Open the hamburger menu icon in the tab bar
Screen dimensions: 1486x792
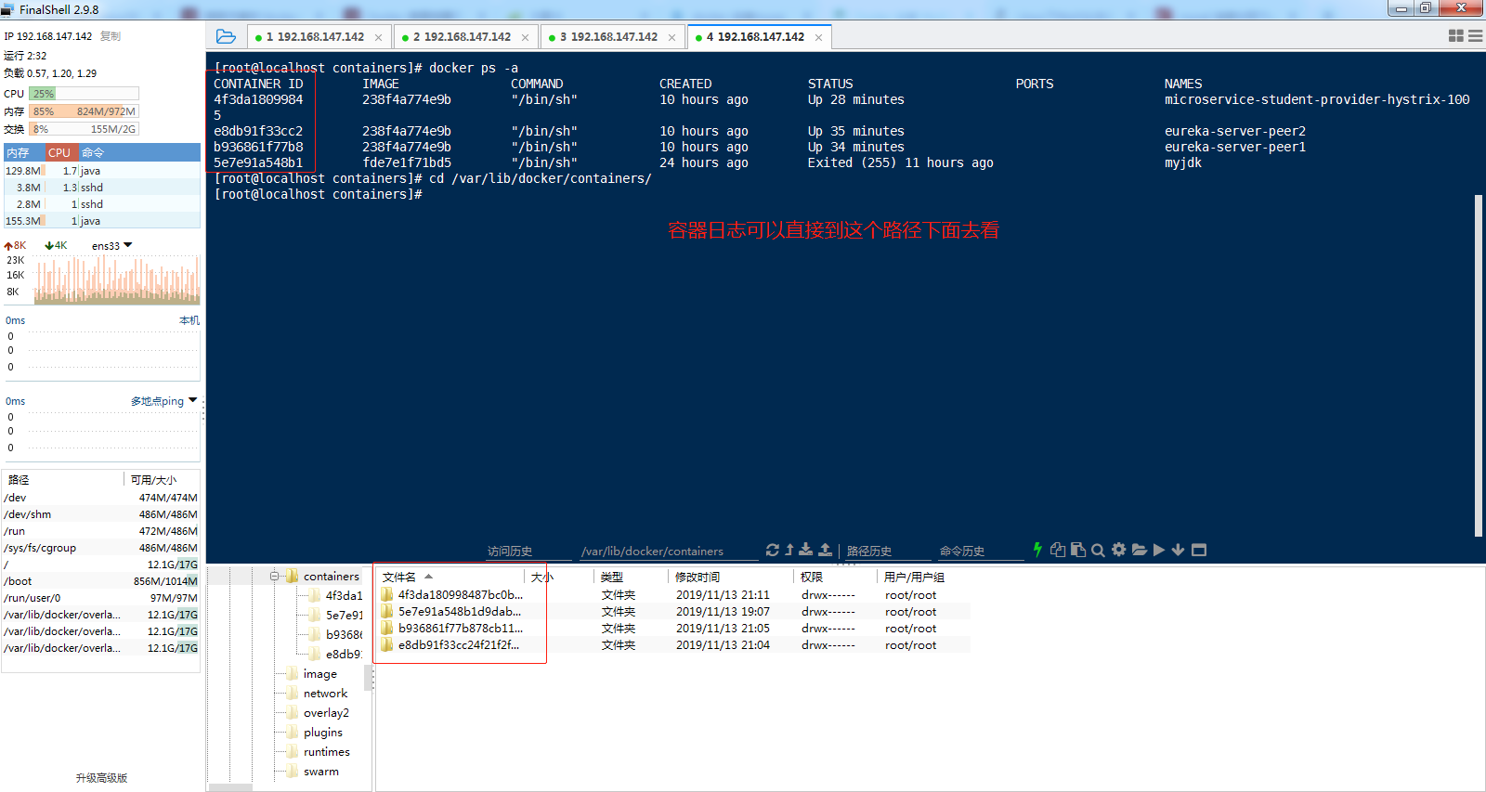pos(1475,36)
